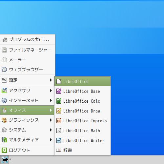
Task: Select LibreOffice Writer in the submenu
Action: 83,140
